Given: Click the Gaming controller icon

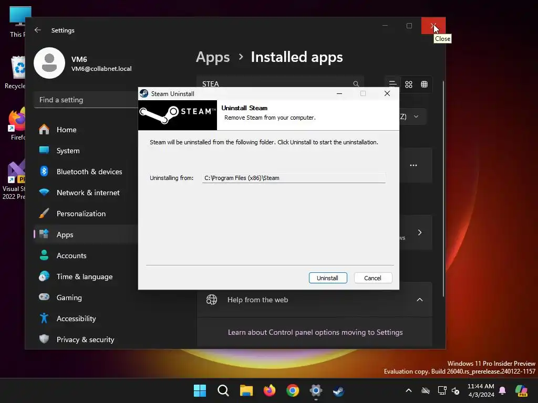Looking at the screenshot, I should pyautogui.click(x=44, y=297).
